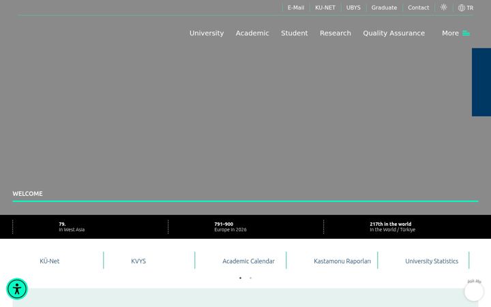Click the teal slider progress bar
This screenshot has width=491, height=307.
(x=245, y=201)
